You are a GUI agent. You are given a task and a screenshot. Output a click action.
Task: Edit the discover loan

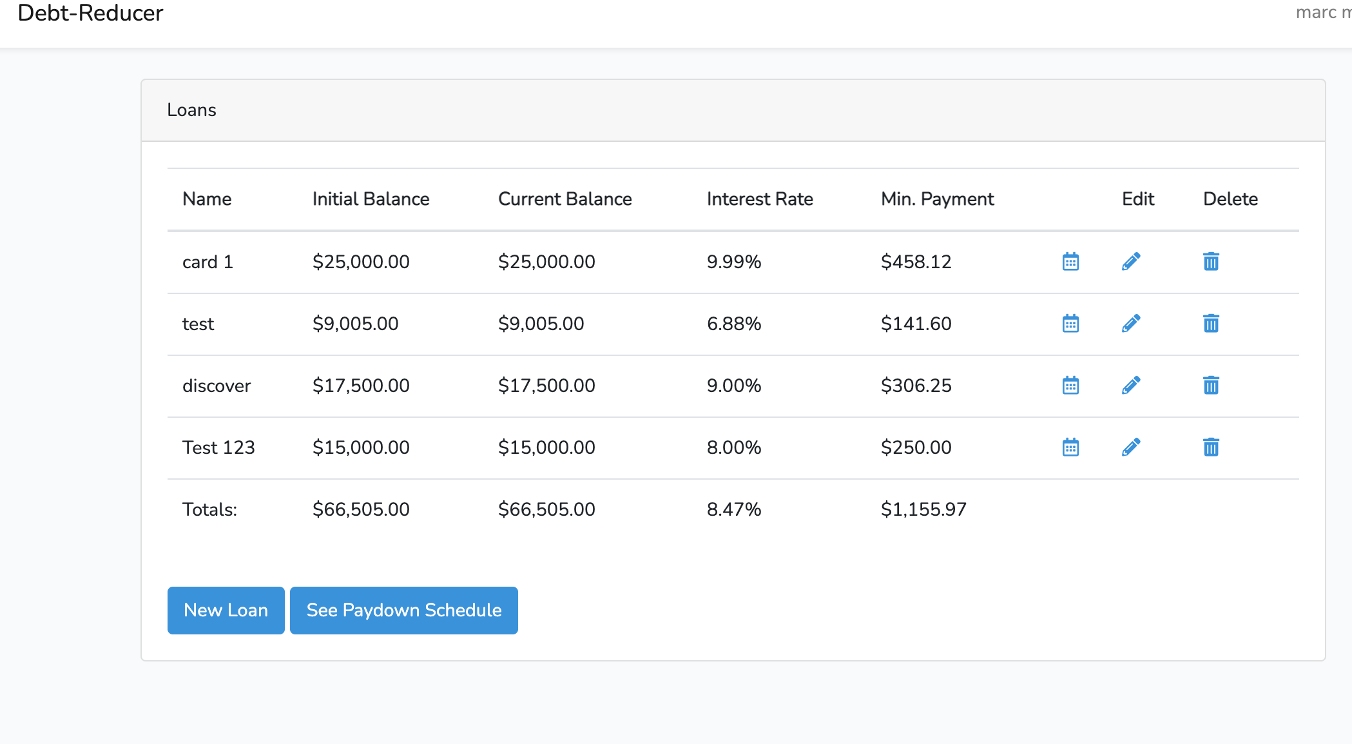(1131, 386)
